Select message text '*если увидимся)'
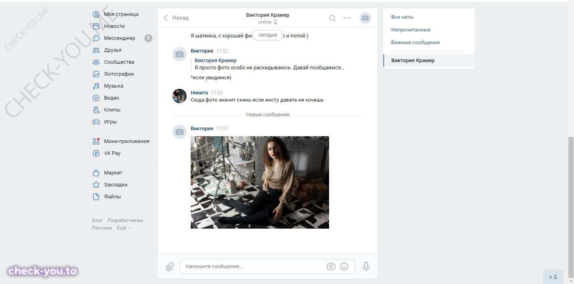Image resolution: width=574 pixels, height=284 pixels. 211,78
